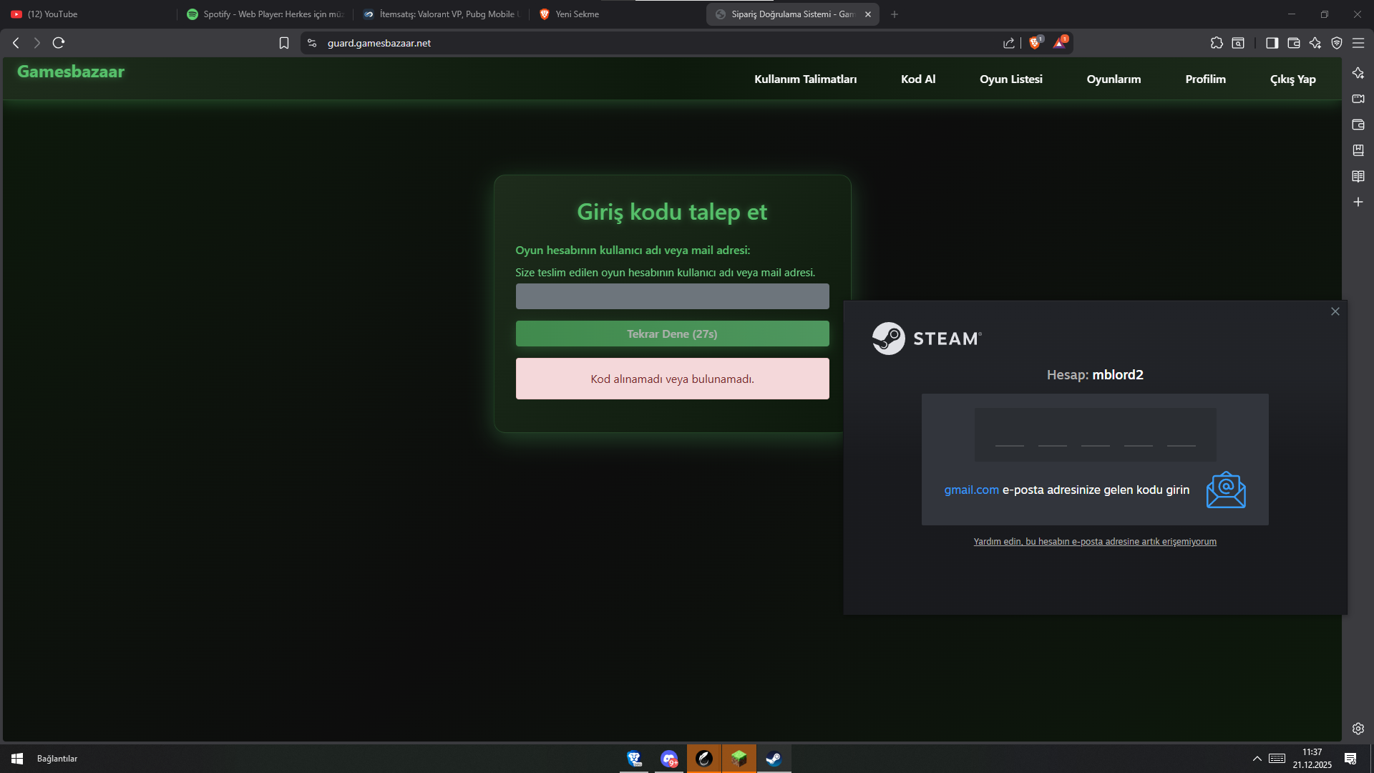Add a new item to the sidebar
1374x773 pixels.
coord(1358,202)
